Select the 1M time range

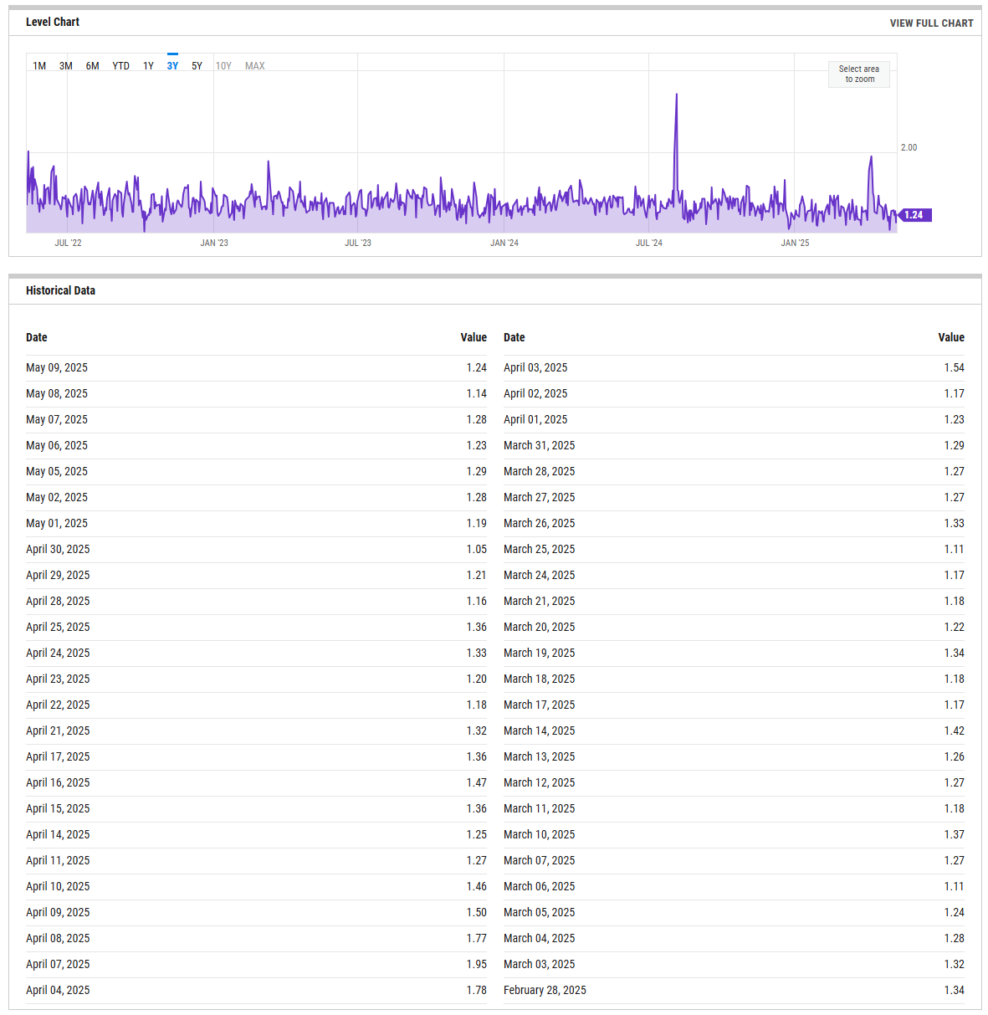pyautogui.click(x=39, y=66)
